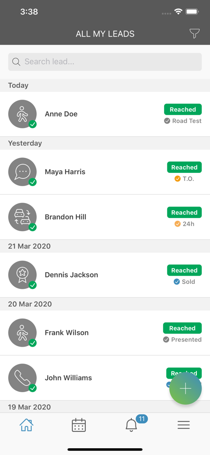Click the Road Test status checkmark
The image size is (210, 455).
click(167, 121)
